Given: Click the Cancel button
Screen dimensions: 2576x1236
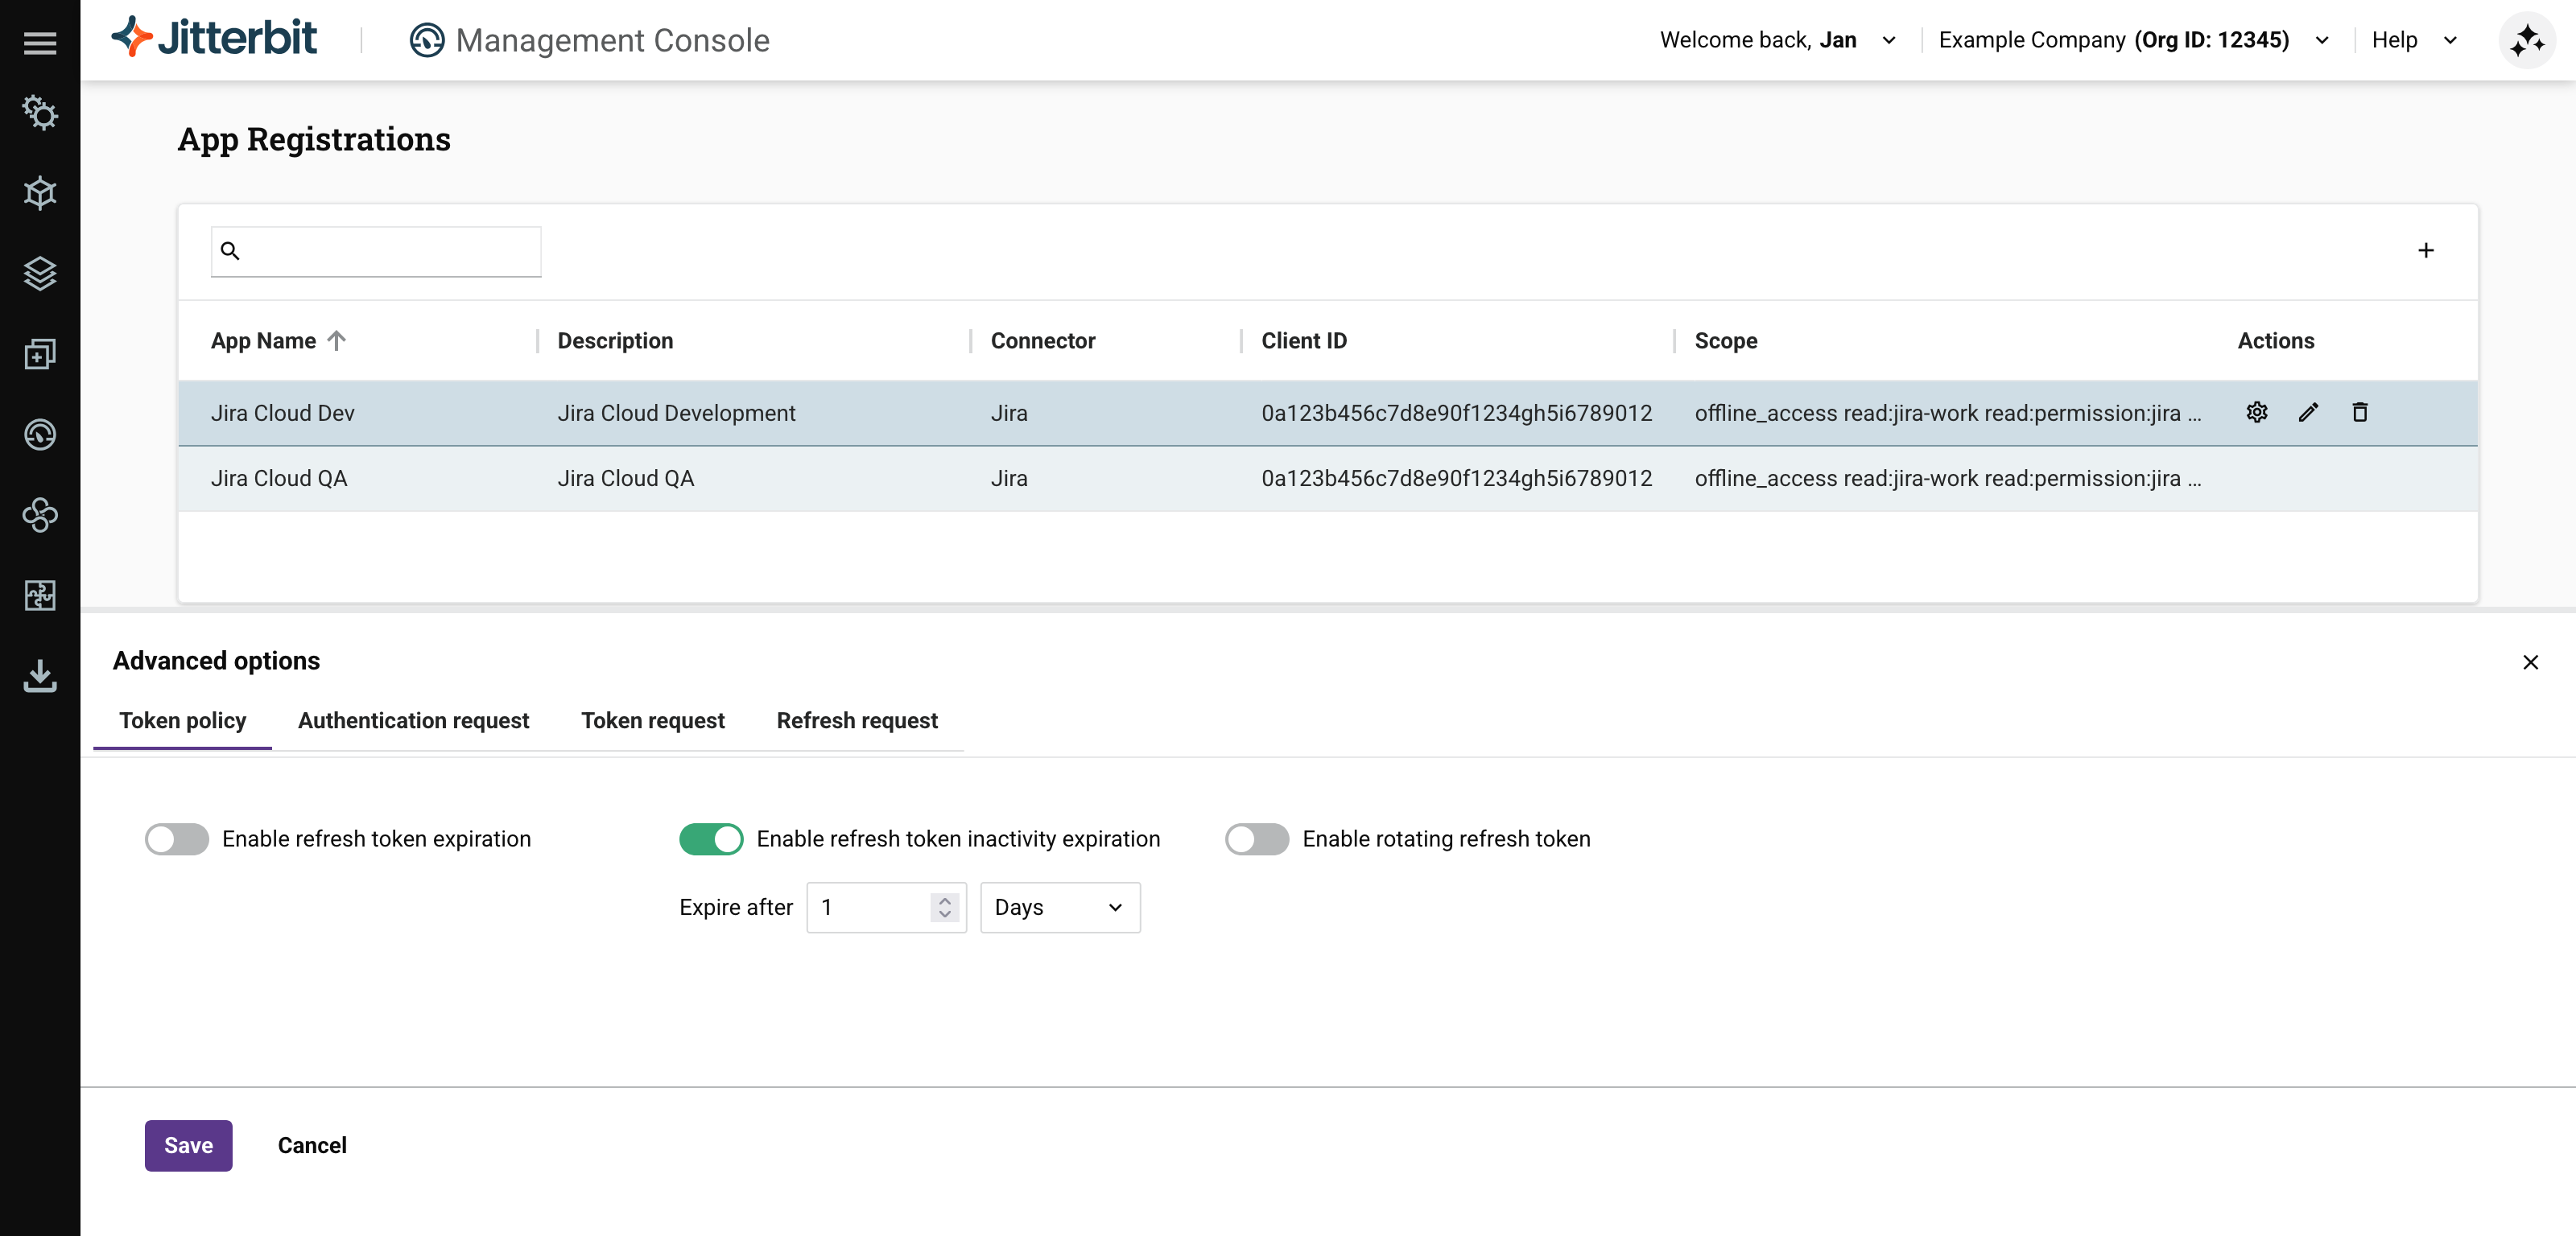Looking at the screenshot, I should pyautogui.click(x=312, y=1145).
